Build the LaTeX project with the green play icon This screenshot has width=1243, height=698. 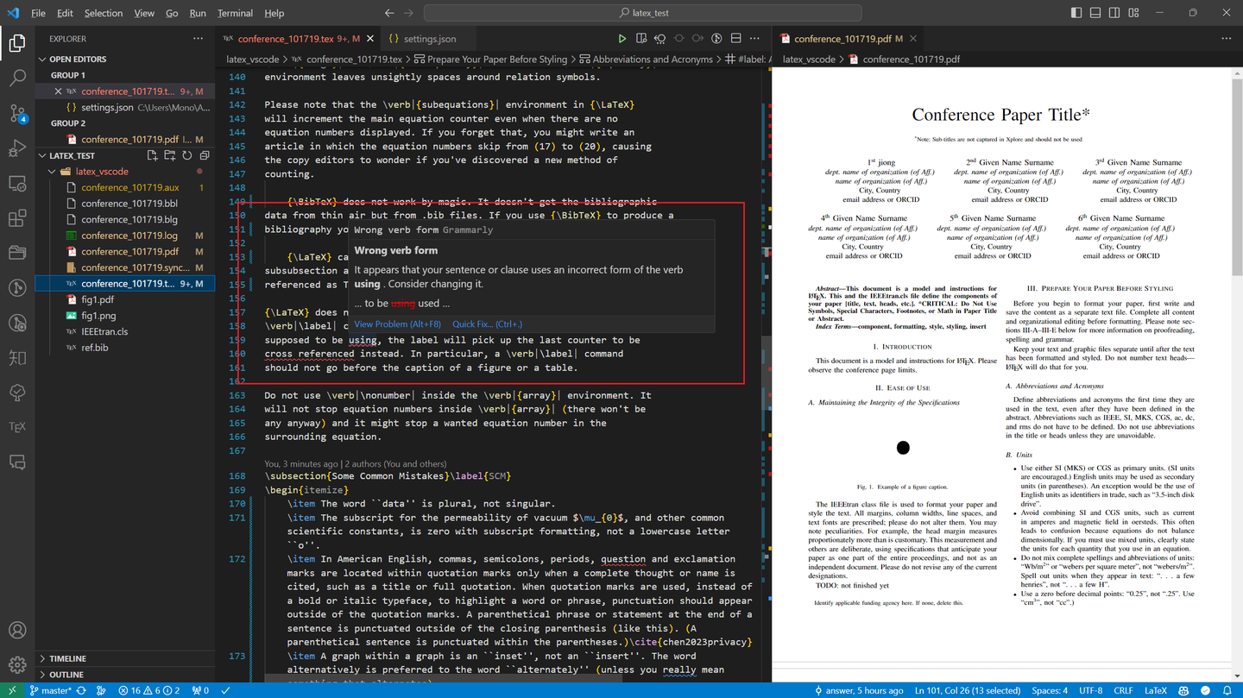pyautogui.click(x=621, y=38)
